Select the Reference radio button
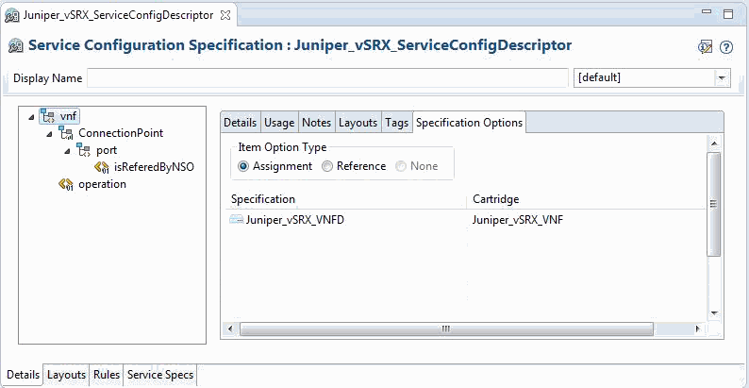 pos(326,166)
